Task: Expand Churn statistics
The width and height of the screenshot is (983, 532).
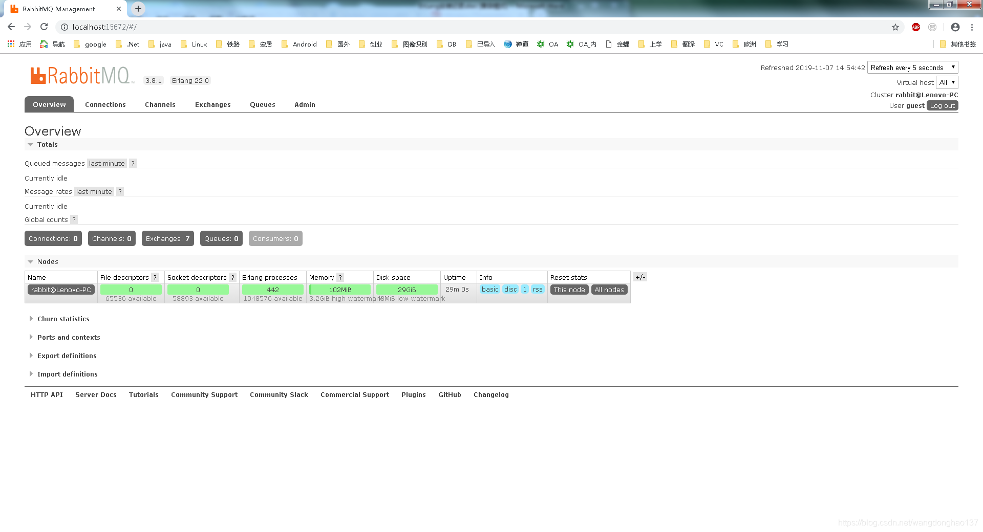Action: 59,319
